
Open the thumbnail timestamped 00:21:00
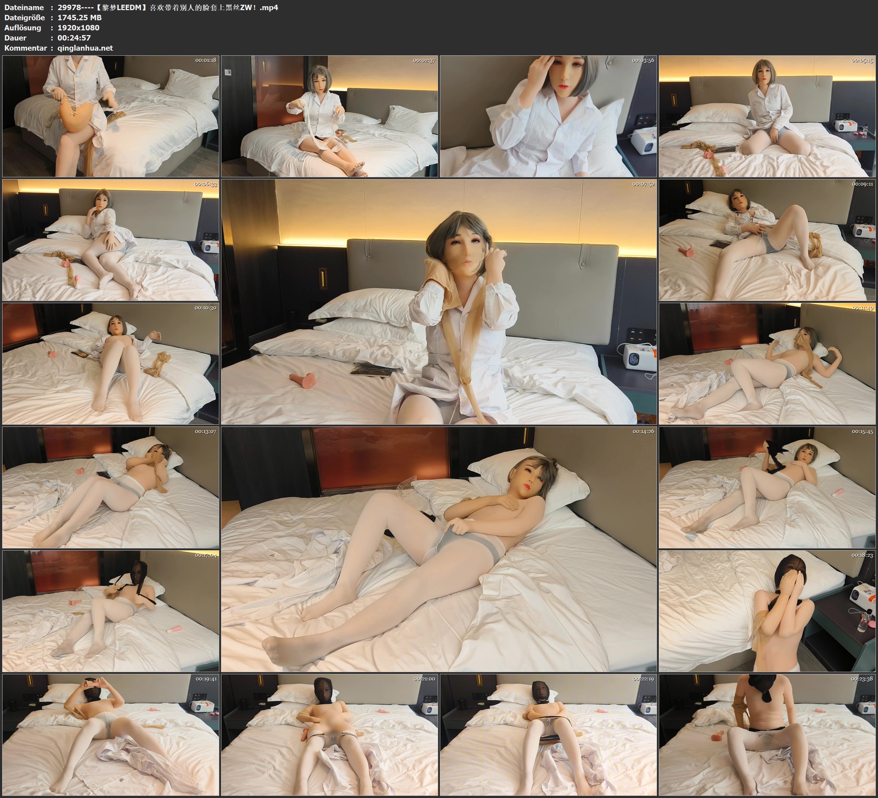tap(329, 734)
